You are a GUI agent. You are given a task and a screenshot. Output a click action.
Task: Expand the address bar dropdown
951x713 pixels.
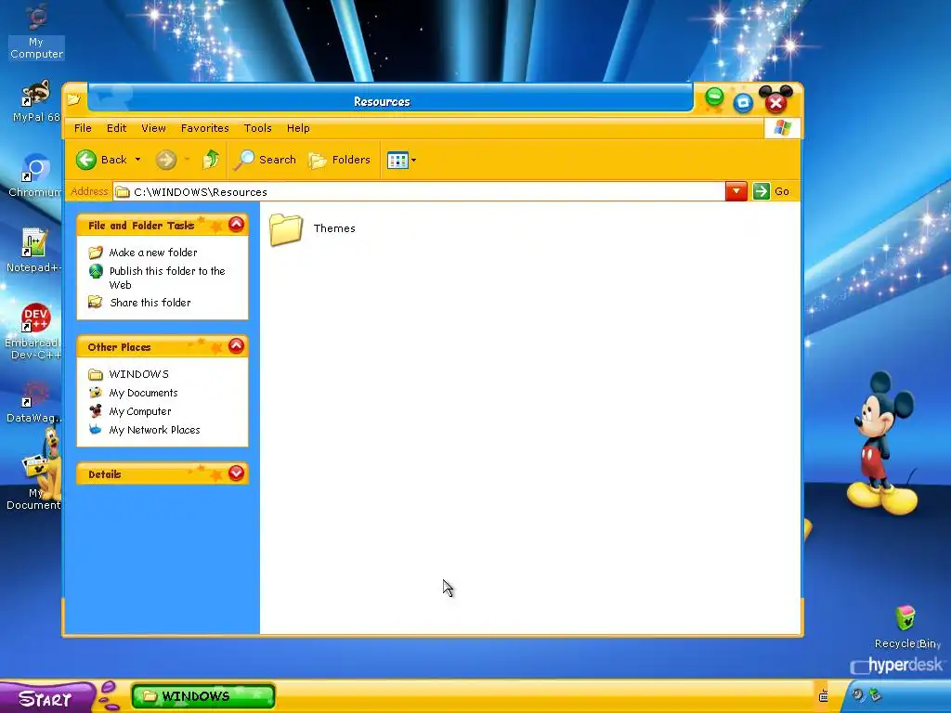(736, 191)
